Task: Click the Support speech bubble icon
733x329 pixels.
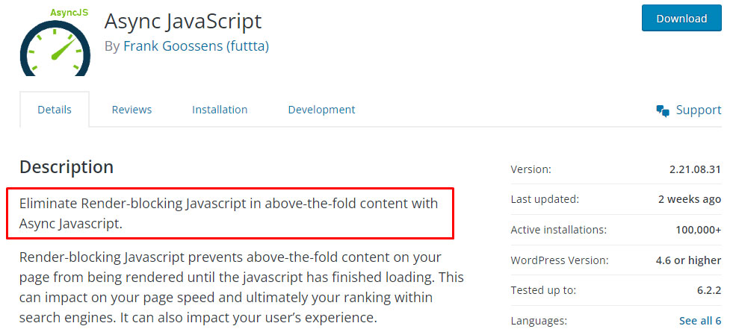Action: pos(663,110)
